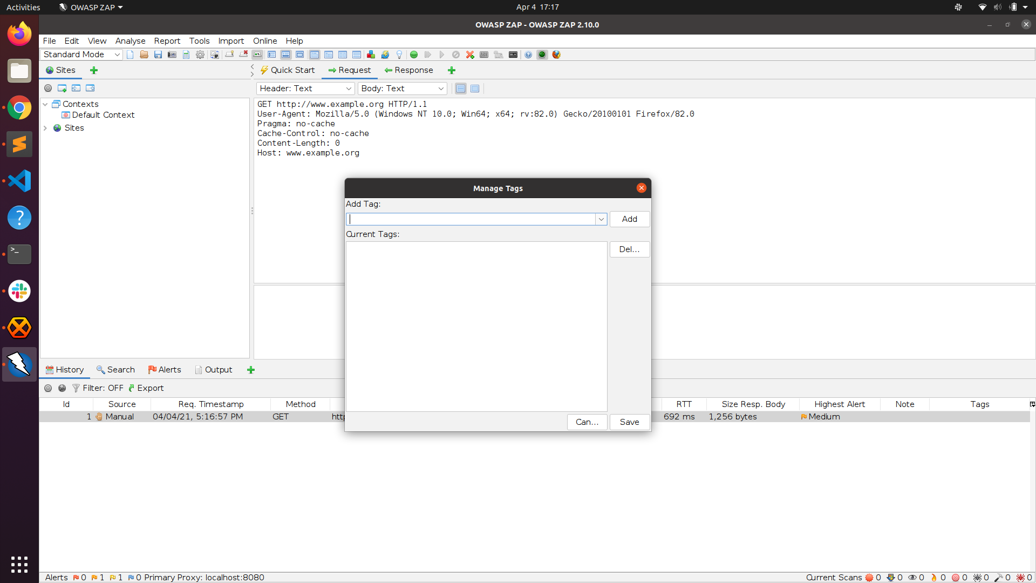Save tags in the Manage Tags dialog
1036x583 pixels.
[629, 422]
